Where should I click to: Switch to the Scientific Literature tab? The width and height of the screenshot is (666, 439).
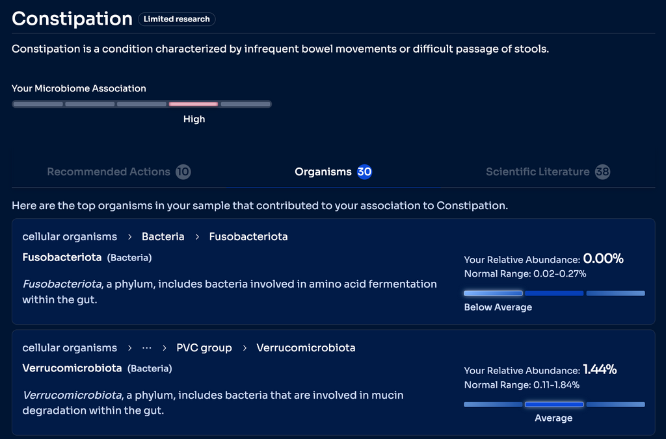[537, 172]
